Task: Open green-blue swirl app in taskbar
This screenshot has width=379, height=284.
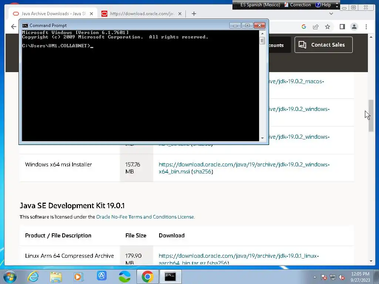Action: 125,277
